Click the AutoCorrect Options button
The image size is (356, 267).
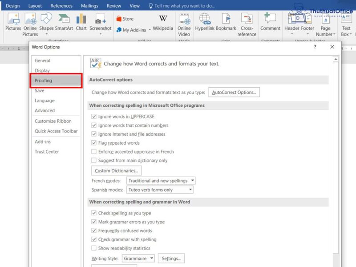234,93
